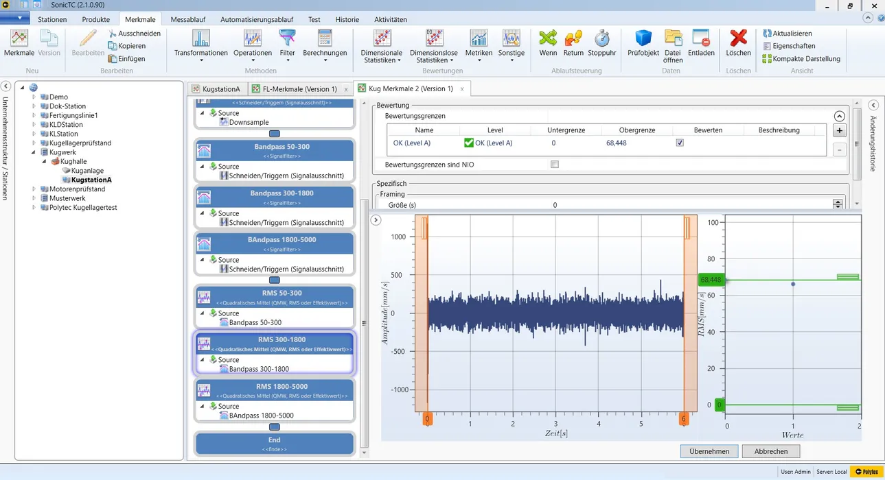Click the Obergrenze value 68,448 cell

pos(637,143)
